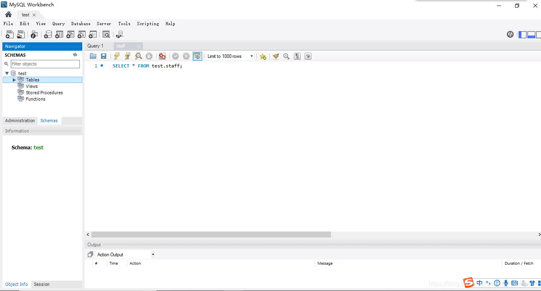Image resolution: width=541 pixels, height=291 pixels.
Task: Switch to the Administration tab
Action: click(20, 121)
